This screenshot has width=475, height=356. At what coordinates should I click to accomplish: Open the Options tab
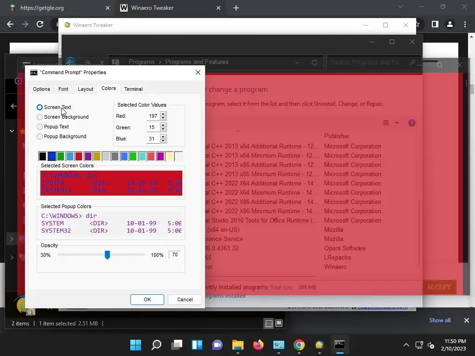tap(41, 89)
